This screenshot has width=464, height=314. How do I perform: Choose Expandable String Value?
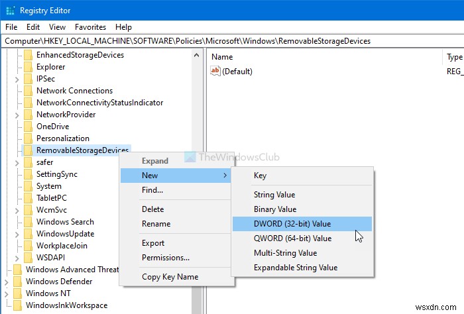click(x=302, y=268)
